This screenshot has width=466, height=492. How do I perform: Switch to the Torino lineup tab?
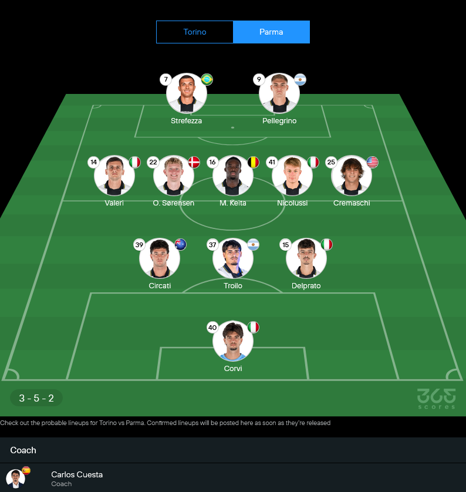[195, 32]
